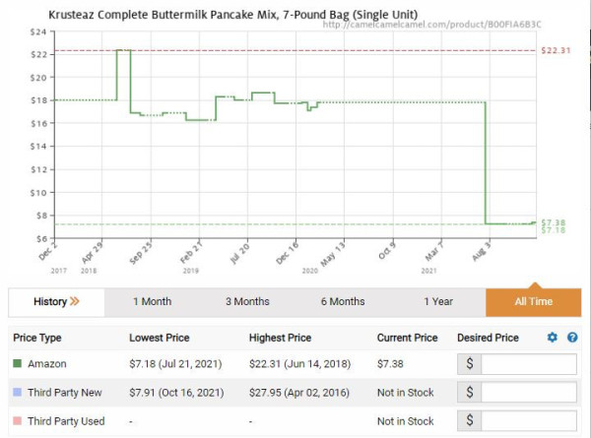Viewport: 591px width, 438px height.
Task: Focus the Third Party New desired price field
Action: point(528,393)
